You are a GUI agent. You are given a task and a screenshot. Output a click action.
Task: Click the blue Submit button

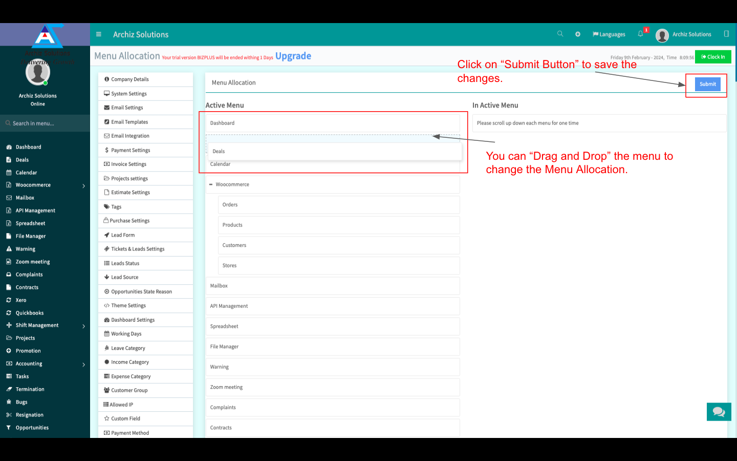(707, 84)
